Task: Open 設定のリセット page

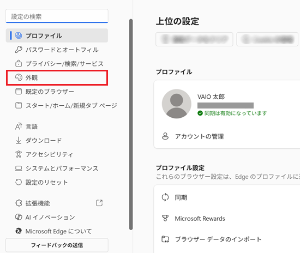Action: (57, 182)
